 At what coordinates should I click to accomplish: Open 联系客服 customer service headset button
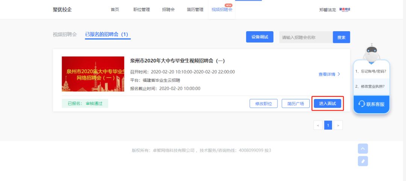(x=371, y=104)
